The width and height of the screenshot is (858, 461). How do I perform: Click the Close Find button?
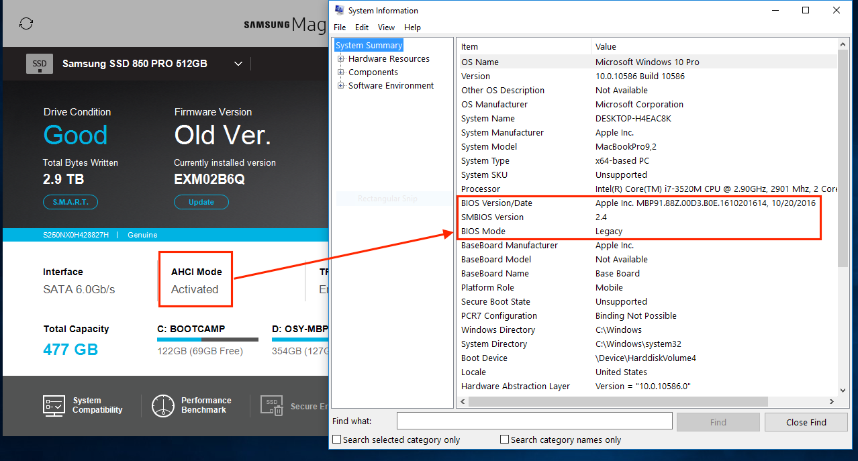(x=806, y=422)
